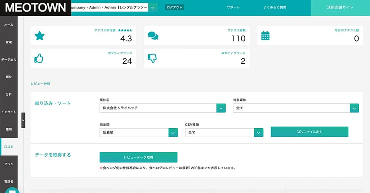The width and height of the screenshot is (370, 193).
Task: Expand the 対象媒体 dropdown
Action: [x=354, y=108]
